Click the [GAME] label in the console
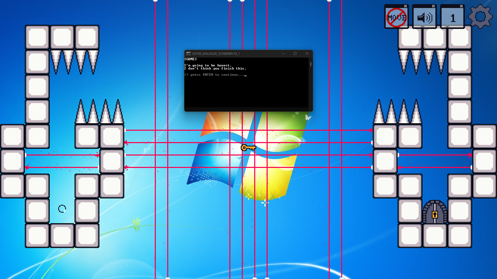The width and height of the screenshot is (497, 279). click(x=191, y=59)
